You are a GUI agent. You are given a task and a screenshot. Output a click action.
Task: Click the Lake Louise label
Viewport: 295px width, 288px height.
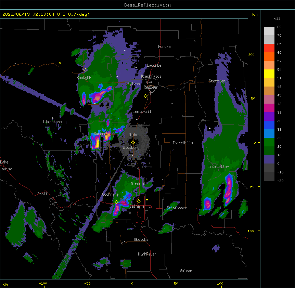tap(6, 166)
